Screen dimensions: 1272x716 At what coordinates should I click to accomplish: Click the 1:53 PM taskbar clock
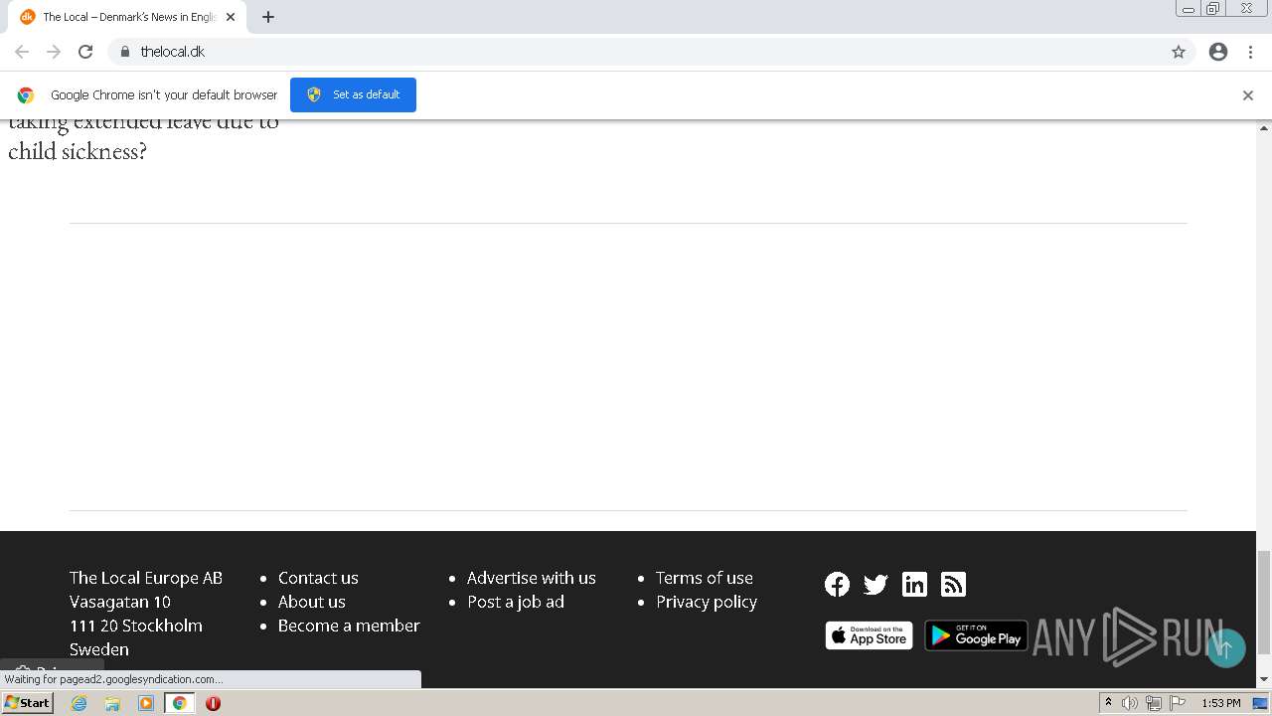[x=1220, y=703]
